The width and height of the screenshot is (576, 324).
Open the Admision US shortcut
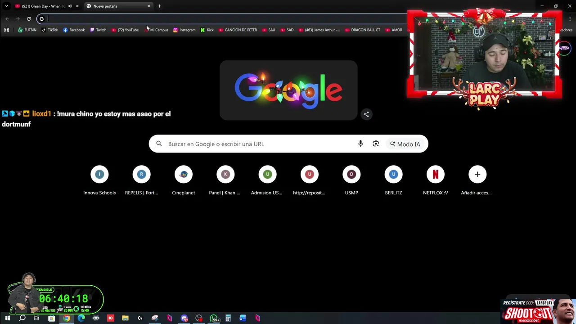coord(267,180)
